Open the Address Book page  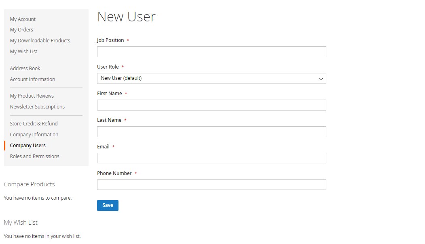coord(25,69)
